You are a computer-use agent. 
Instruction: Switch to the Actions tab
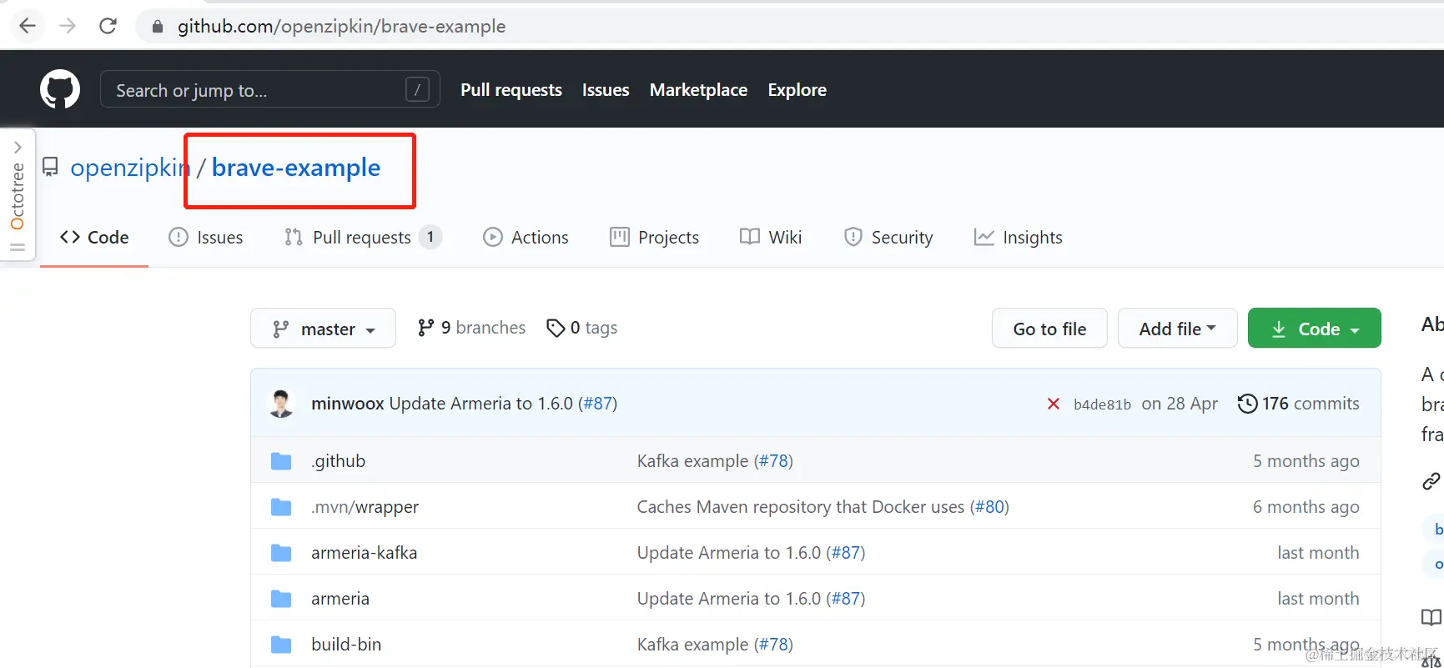526,238
